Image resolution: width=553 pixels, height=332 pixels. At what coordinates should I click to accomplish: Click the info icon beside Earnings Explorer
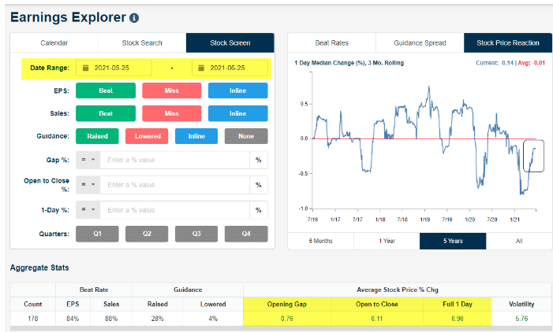point(134,17)
